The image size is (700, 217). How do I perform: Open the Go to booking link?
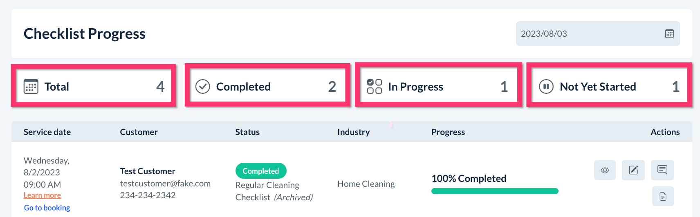pyautogui.click(x=47, y=208)
